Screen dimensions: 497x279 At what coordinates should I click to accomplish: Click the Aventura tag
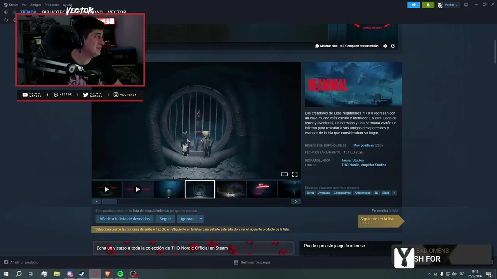[324, 193]
